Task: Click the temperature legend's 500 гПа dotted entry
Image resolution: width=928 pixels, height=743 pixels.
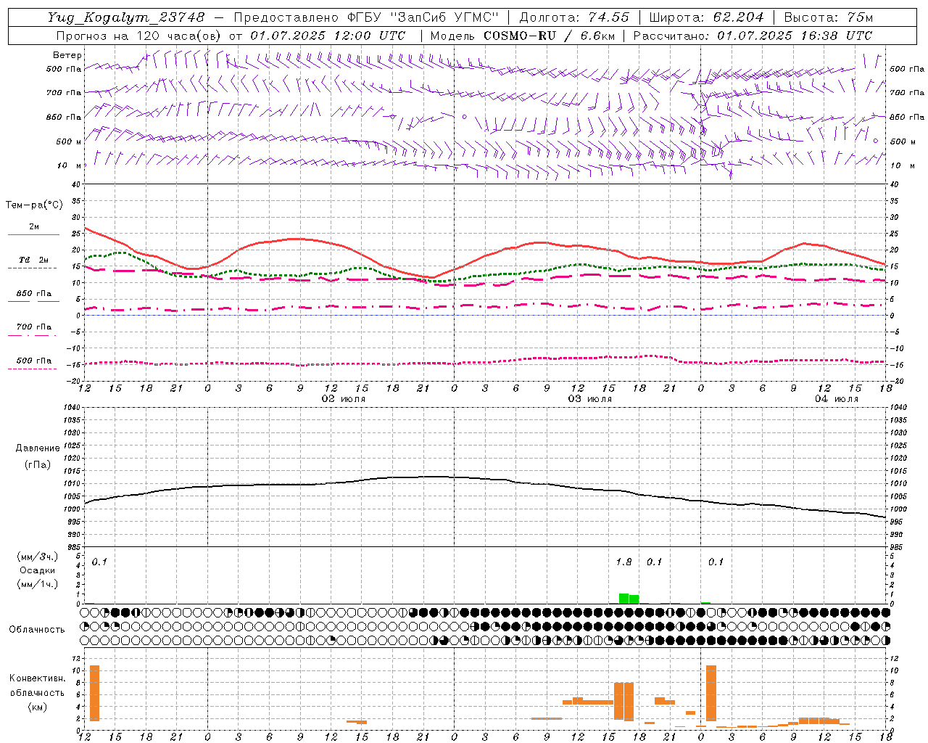Action: point(33,361)
